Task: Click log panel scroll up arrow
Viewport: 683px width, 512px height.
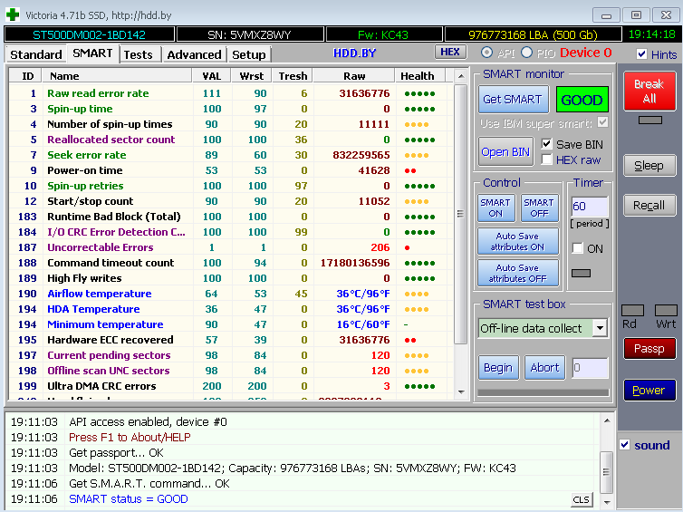Action: click(606, 421)
